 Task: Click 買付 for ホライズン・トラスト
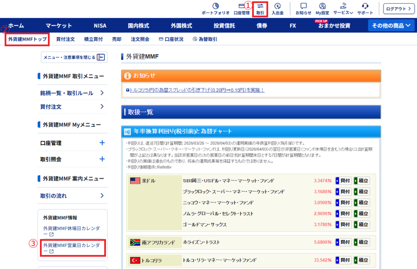343,242
